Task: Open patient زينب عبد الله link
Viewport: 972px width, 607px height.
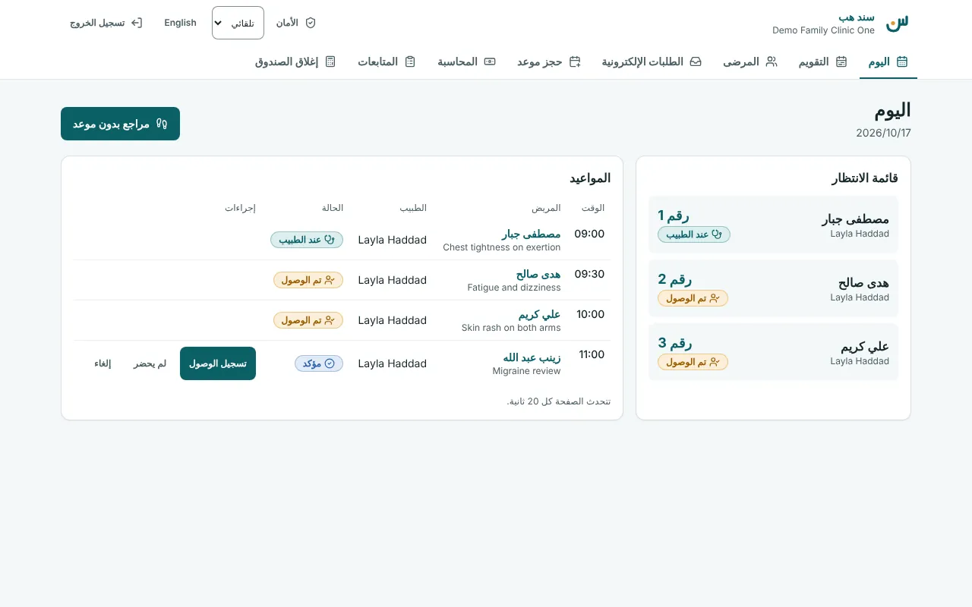Action: [532, 358]
